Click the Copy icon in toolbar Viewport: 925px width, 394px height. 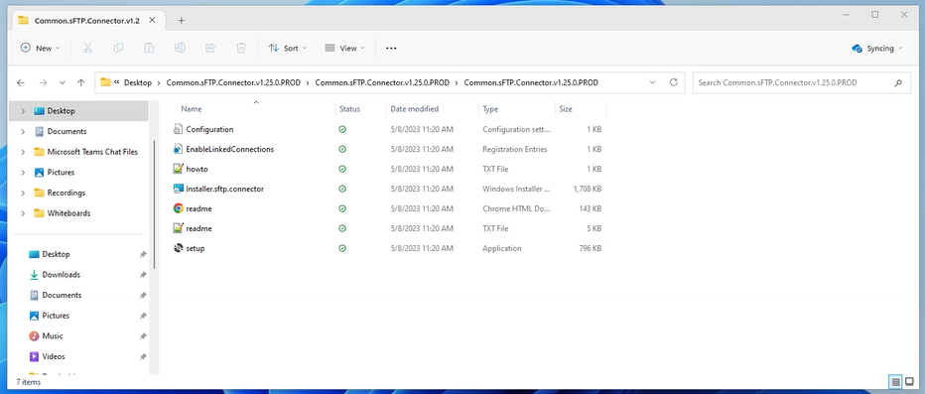(118, 49)
